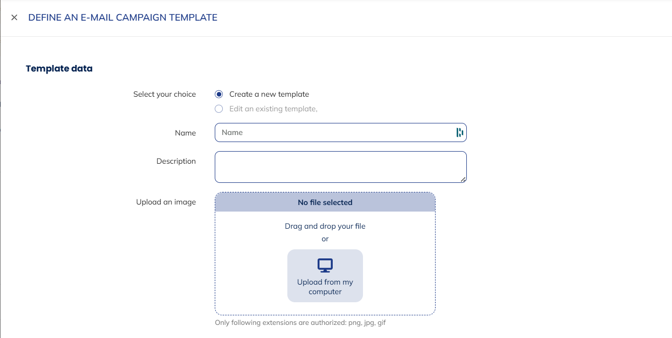Click the 'Select your choice' label

164,94
